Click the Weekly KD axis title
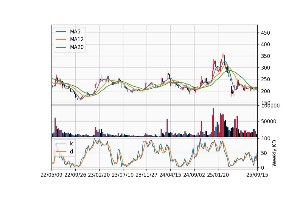Image resolution: width=286 pixels, height=206 pixels. (274, 153)
